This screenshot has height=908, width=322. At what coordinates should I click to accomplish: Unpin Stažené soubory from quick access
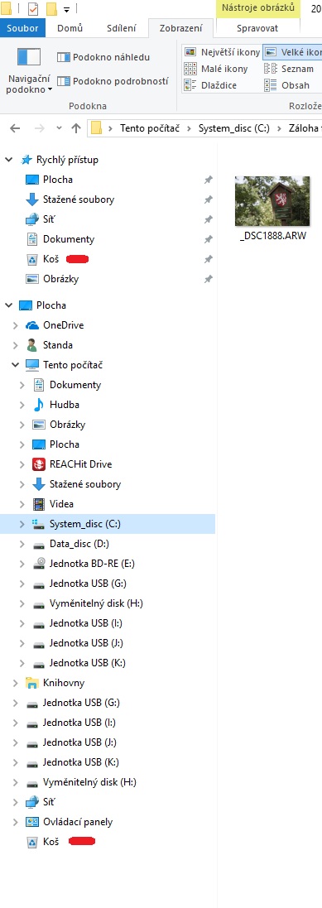tap(208, 199)
